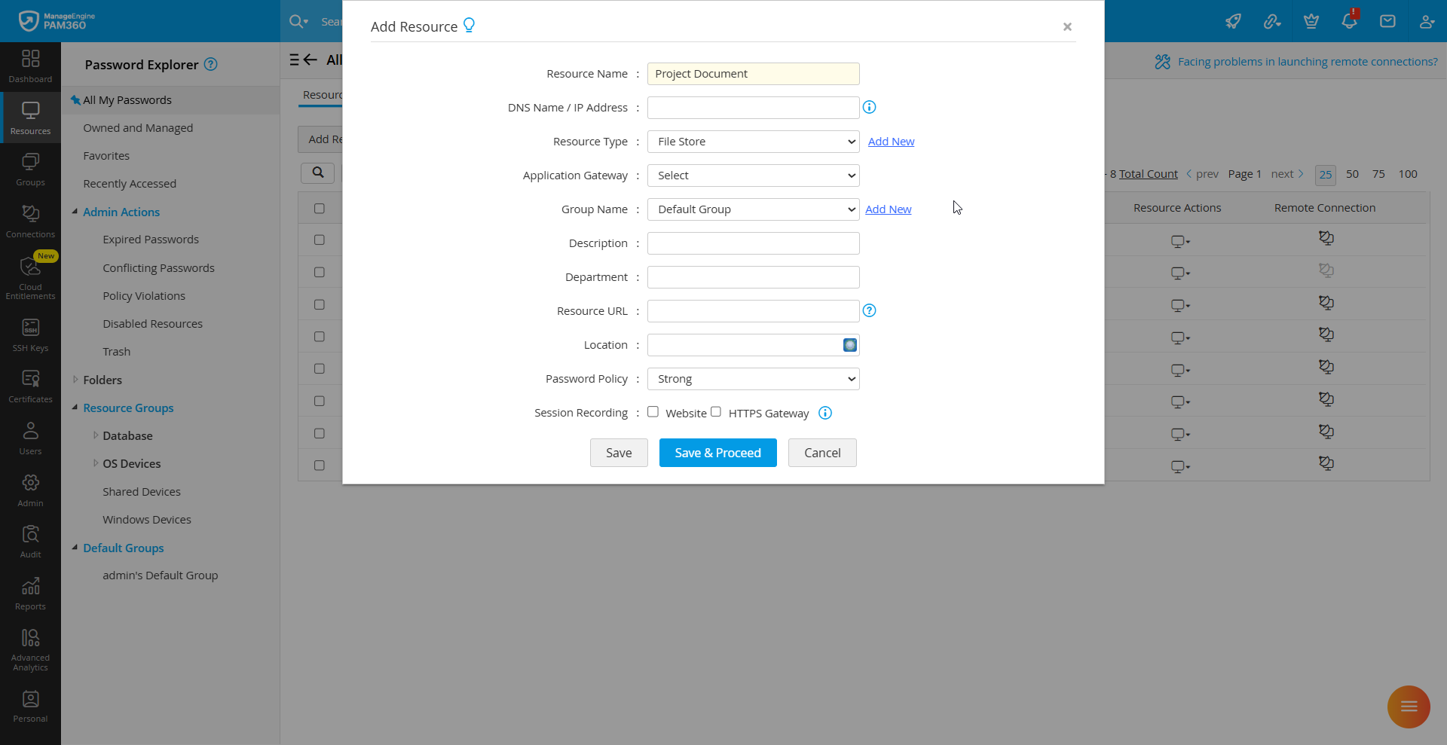This screenshot has width=1447, height=745.
Task: Change the Password Policy dropdown
Action: point(753,378)
